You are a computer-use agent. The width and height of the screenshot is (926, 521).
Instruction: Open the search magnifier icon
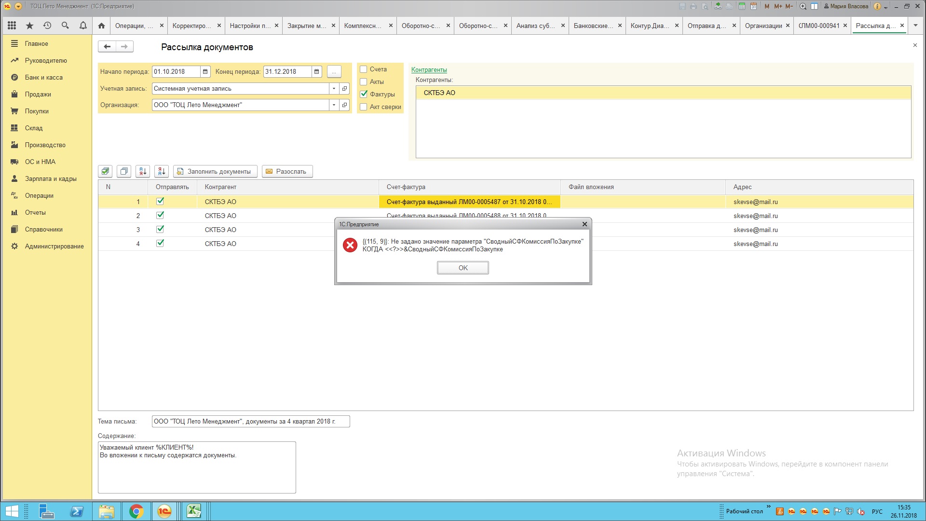click(65, 26)
